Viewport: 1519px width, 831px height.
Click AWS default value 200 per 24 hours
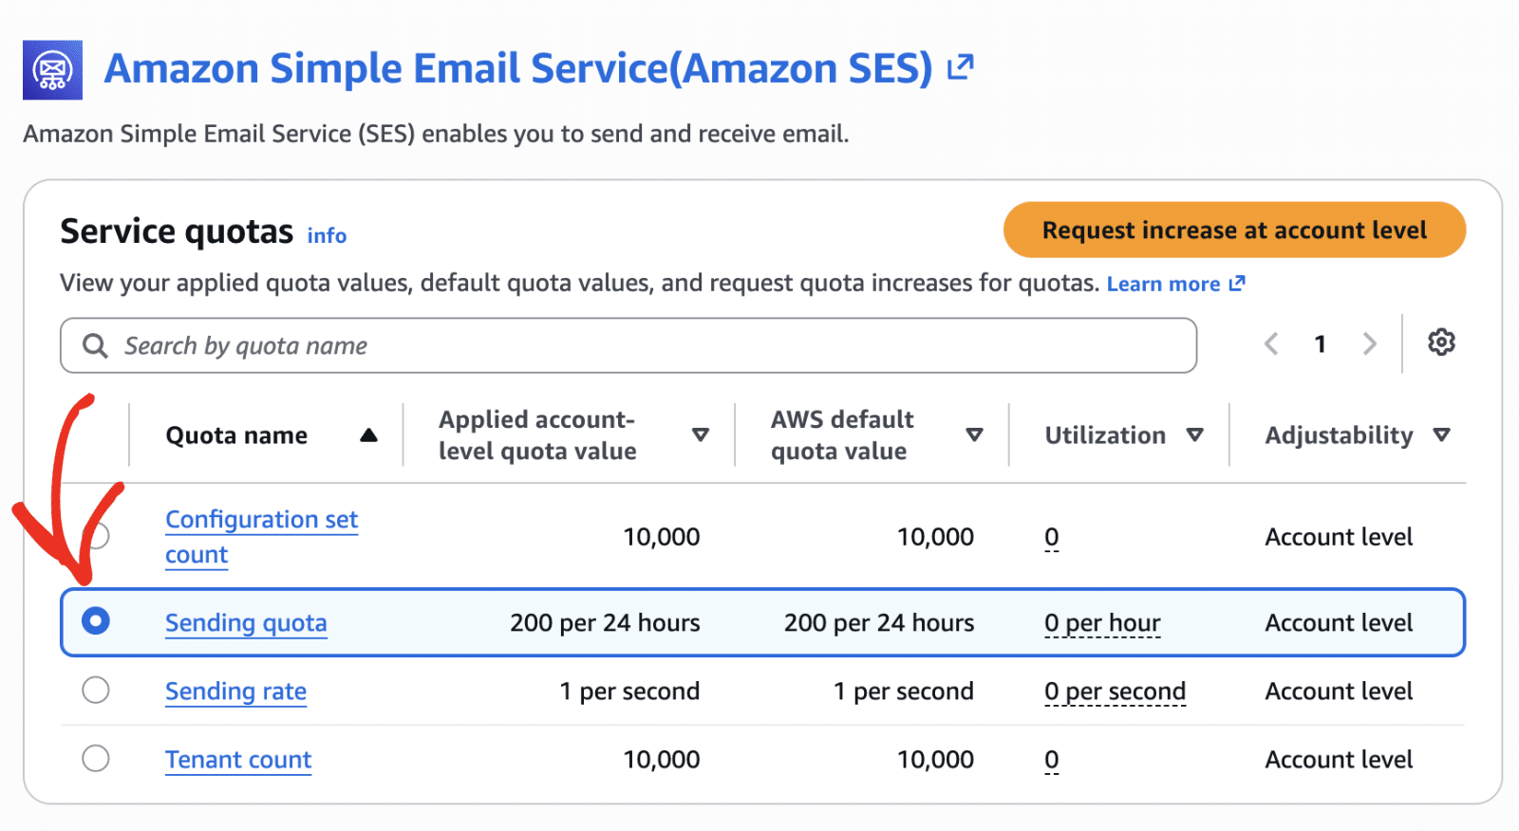pos(879,623)
